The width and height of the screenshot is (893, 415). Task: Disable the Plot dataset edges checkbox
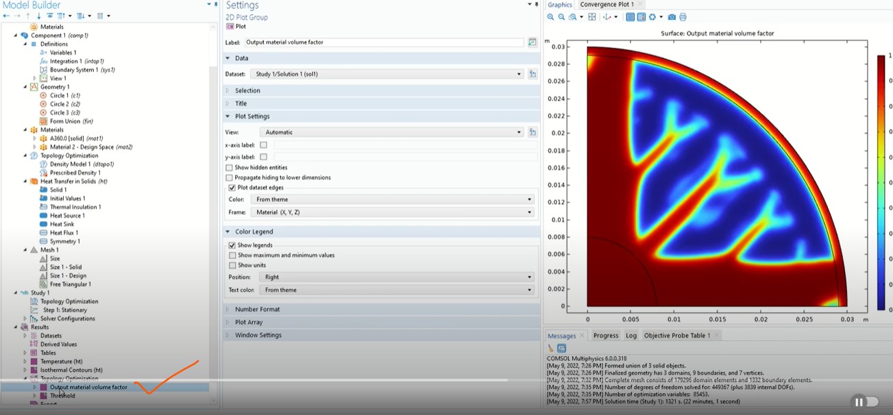point(232,188)
